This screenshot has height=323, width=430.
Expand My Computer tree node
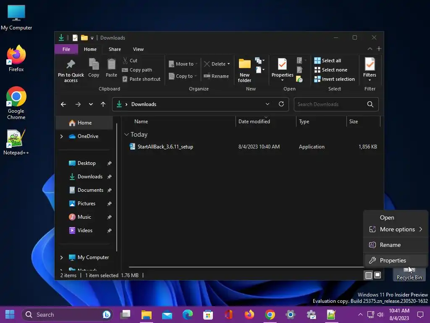point(61,257)
